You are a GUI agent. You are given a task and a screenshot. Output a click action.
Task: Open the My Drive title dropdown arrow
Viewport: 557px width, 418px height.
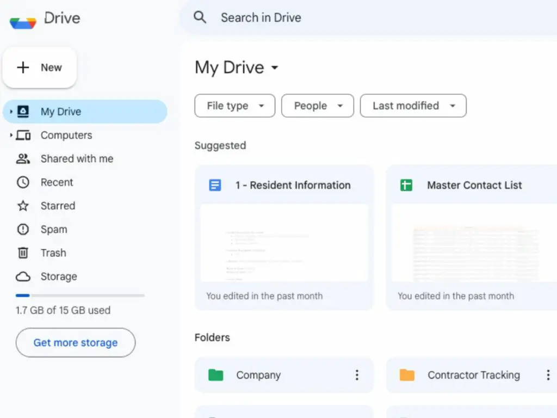tap(275, 67)
